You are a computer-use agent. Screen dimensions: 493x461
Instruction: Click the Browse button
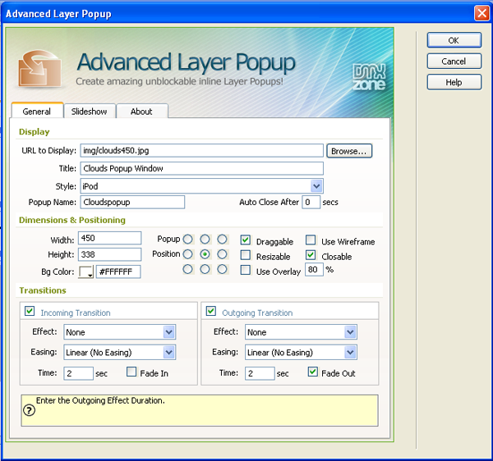click(x=349, y=151)
